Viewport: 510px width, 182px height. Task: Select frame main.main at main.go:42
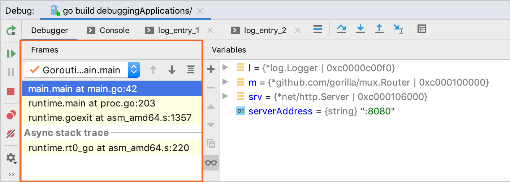click(x=112, y=88)
